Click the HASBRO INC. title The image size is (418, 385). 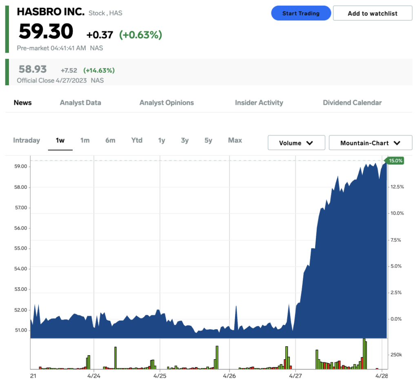tap(51, 12)
